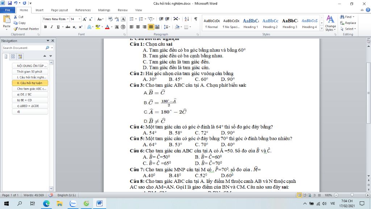Screen dimensions: 371x209
Task: Clear formatting with the eraser icon
Action: pos(110,19)
